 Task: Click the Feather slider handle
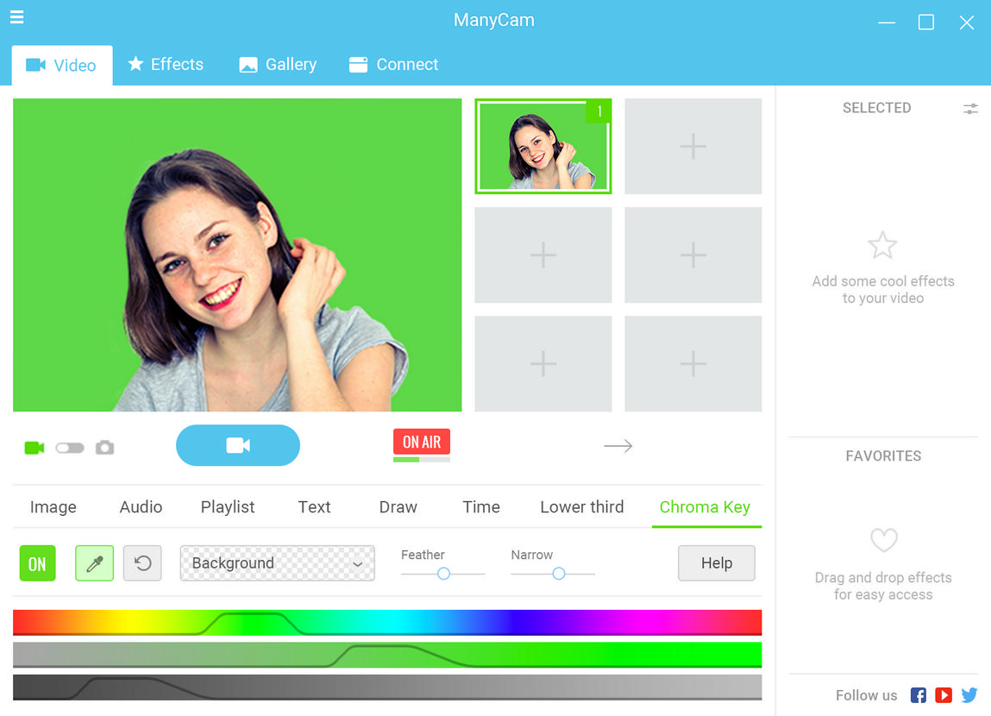[x=443, y=574]
